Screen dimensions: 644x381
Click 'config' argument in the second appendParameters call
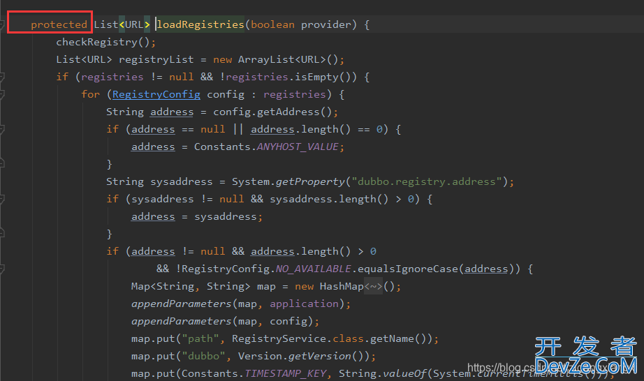288,321
